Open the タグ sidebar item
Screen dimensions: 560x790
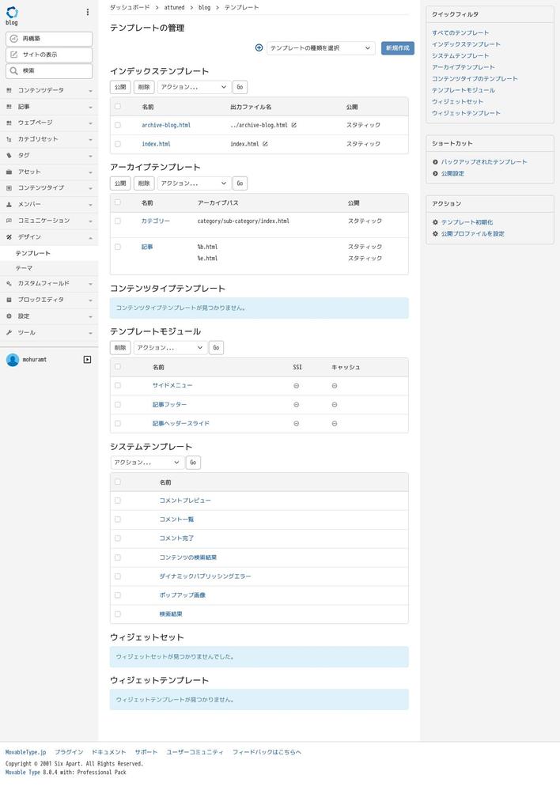coord(49,156)
